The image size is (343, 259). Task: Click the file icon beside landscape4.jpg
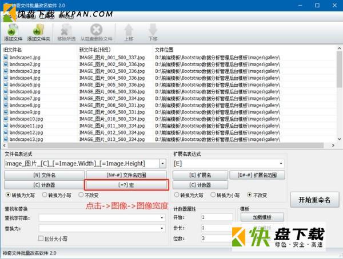(6, 78)
